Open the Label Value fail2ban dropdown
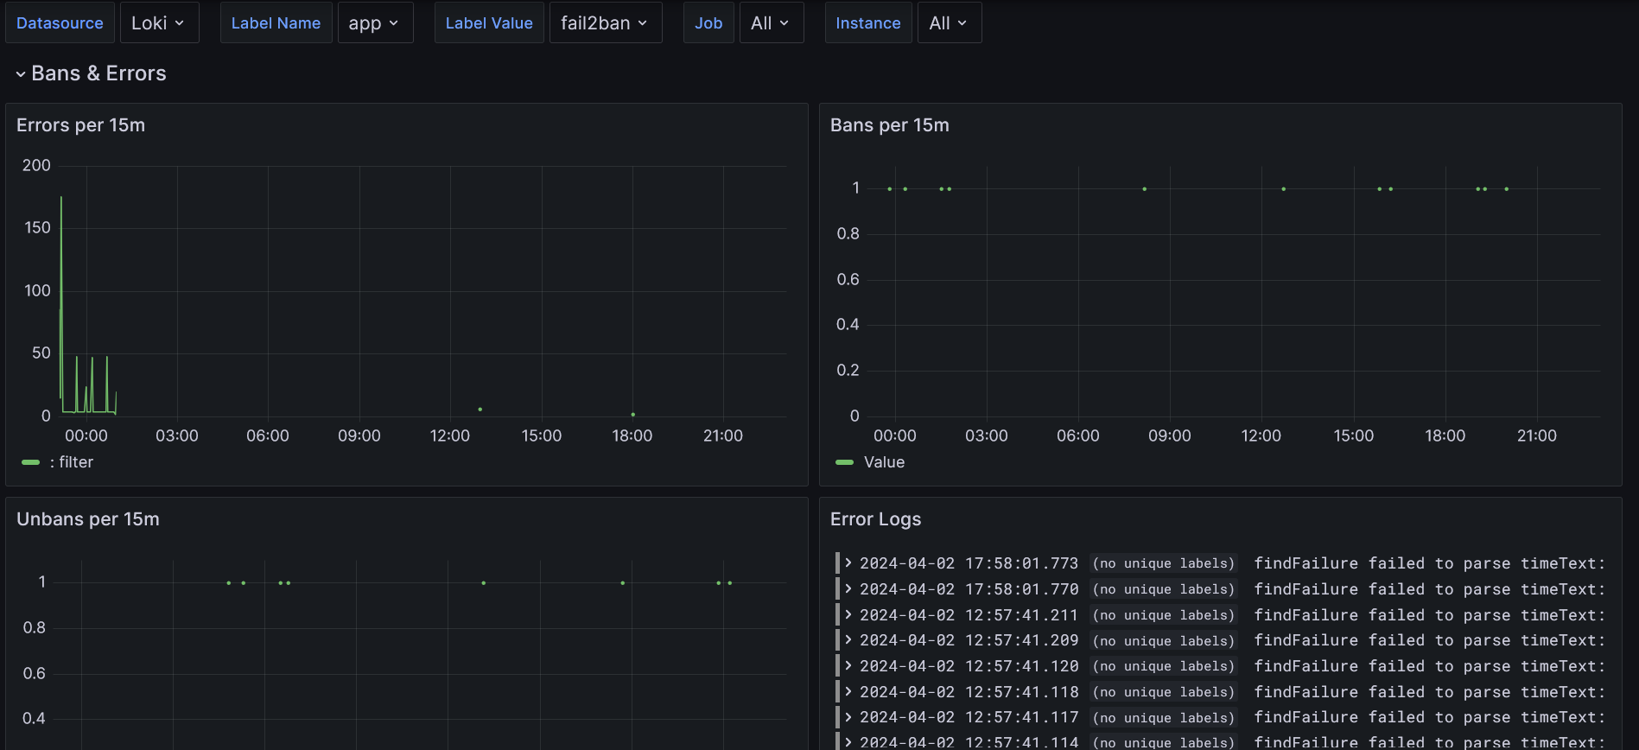1639x750 pixels. click(605, 23)
